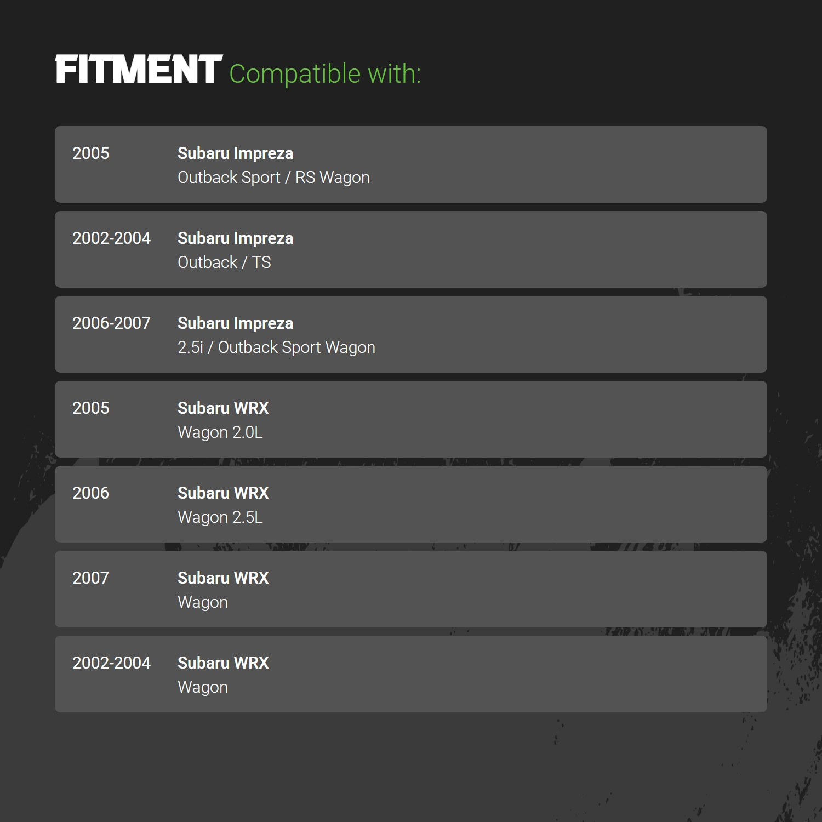
Task: Select the 2006-2007 Subaru Impreza row
Action: pyautogui.click(x=411, y=334)
